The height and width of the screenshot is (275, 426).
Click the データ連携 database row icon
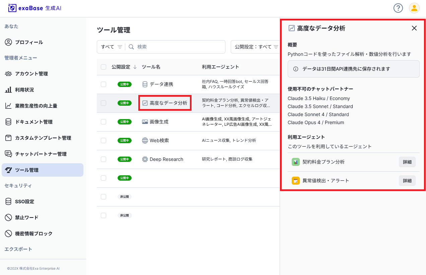[145, 84]
